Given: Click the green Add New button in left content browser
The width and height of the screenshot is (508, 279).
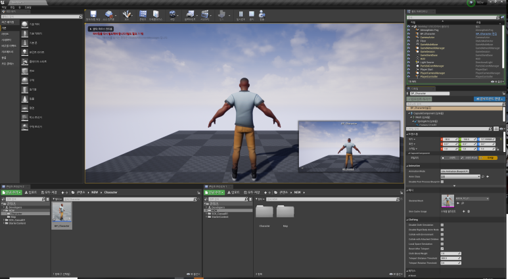Looking at the screenshot, I should (12, 192).
